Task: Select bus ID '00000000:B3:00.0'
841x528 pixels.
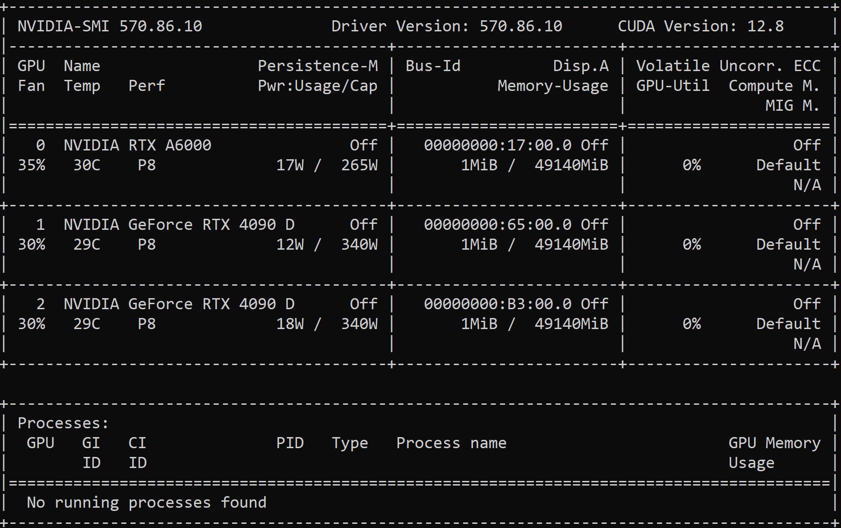Action: point(498,304)
